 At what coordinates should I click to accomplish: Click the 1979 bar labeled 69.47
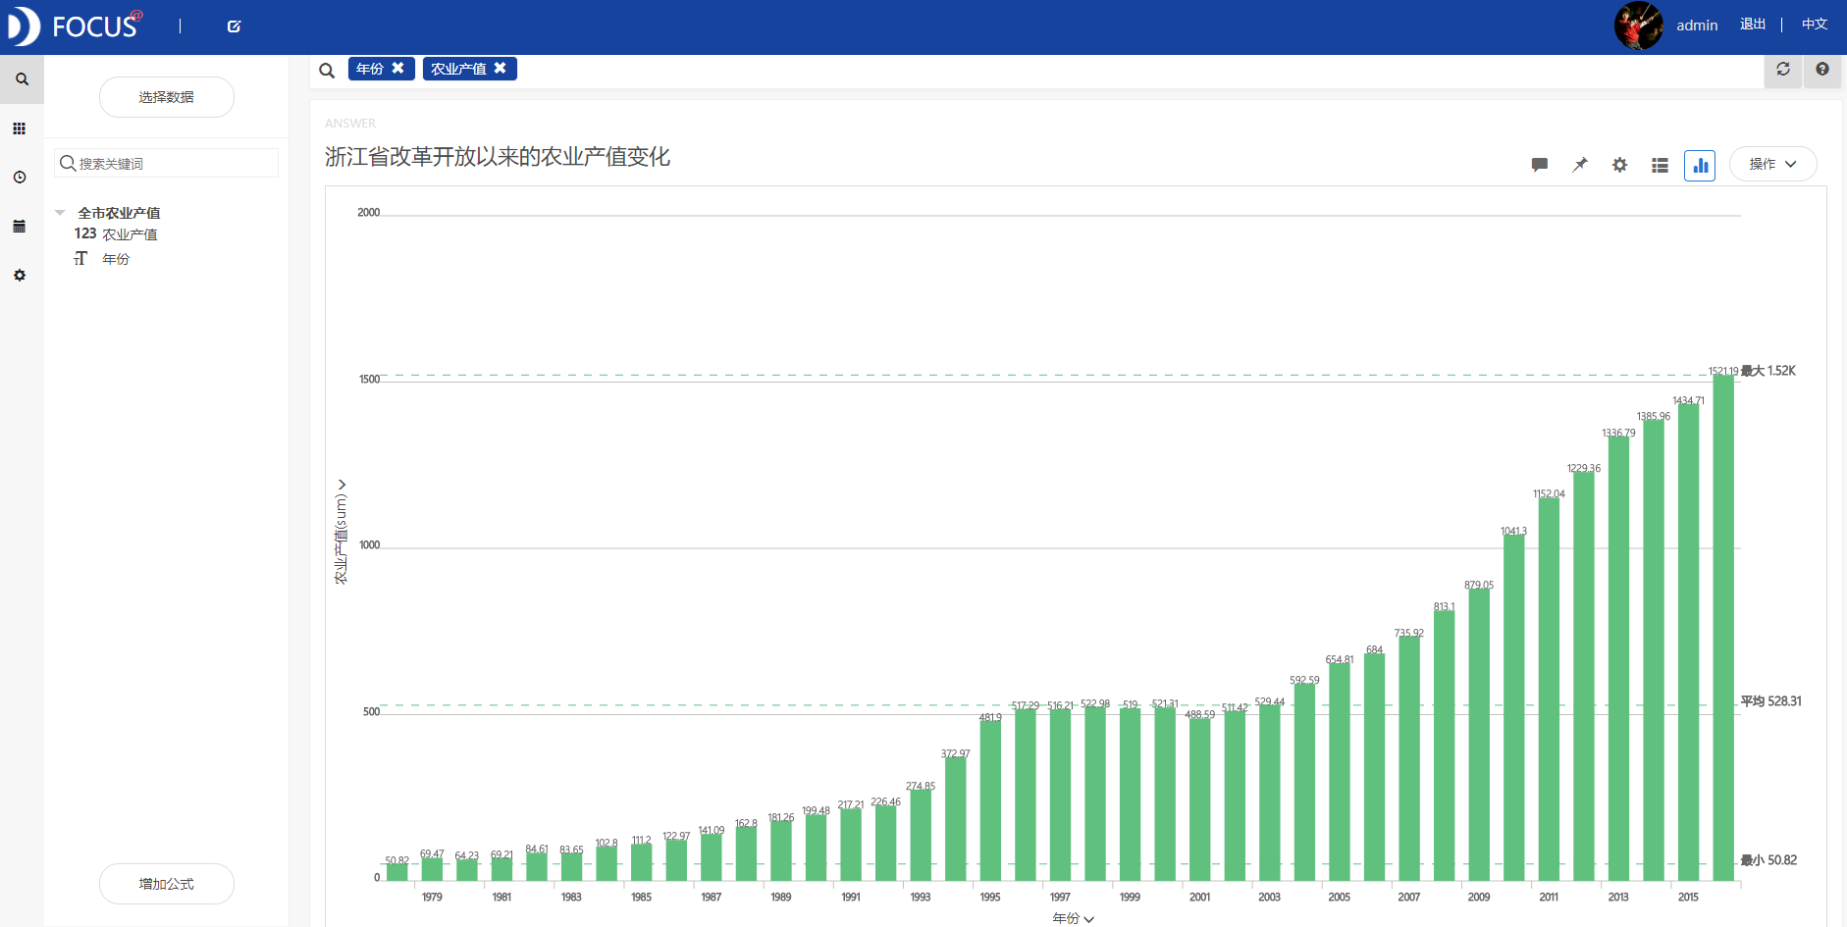point(432,869)
